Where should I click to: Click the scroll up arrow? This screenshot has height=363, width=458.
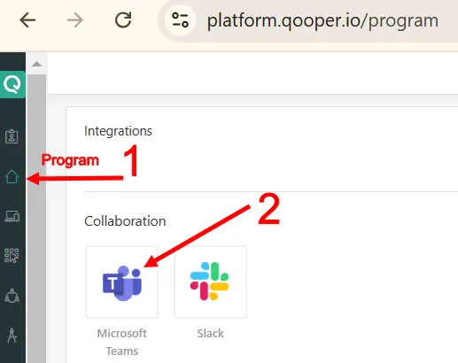[x=36, y=64]
